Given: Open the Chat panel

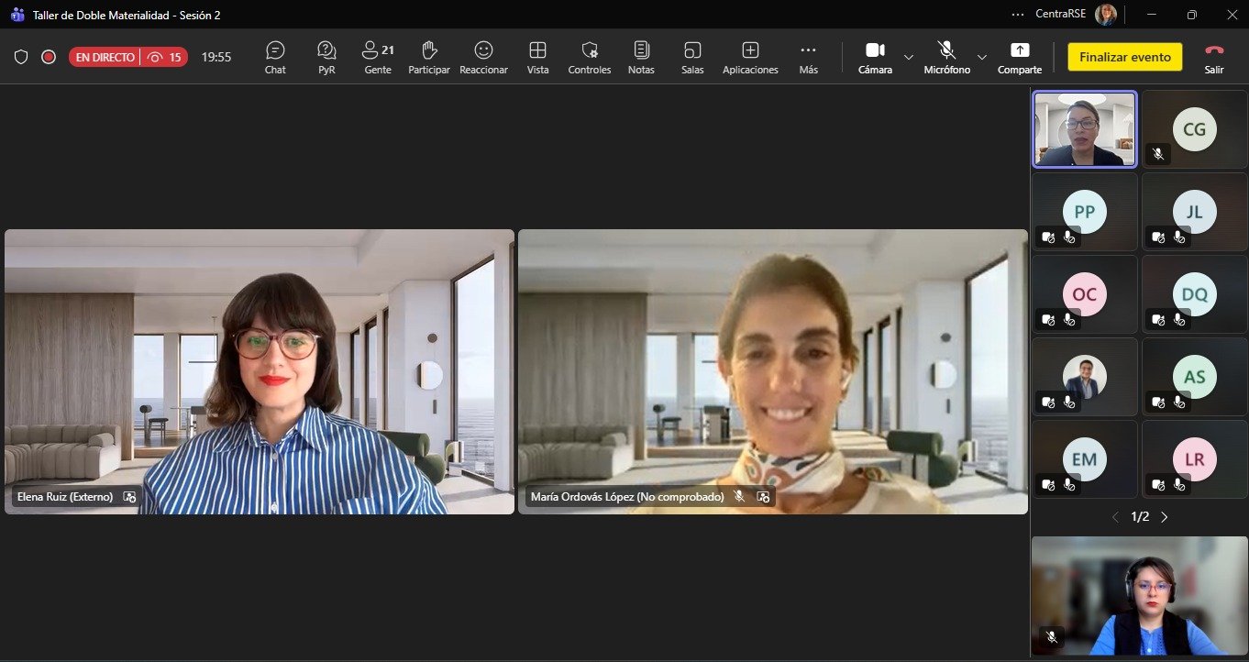Looking at the screenshot, I should [275, 57].
